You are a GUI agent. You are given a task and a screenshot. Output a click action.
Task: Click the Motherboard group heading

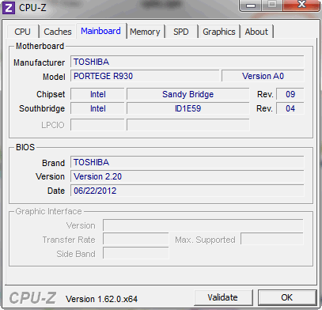40,46
